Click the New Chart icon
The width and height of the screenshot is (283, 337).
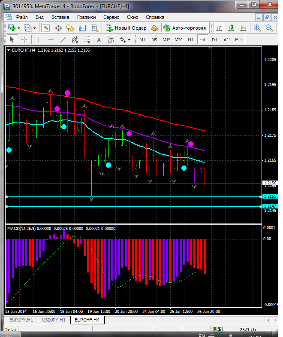coord(12,28)
